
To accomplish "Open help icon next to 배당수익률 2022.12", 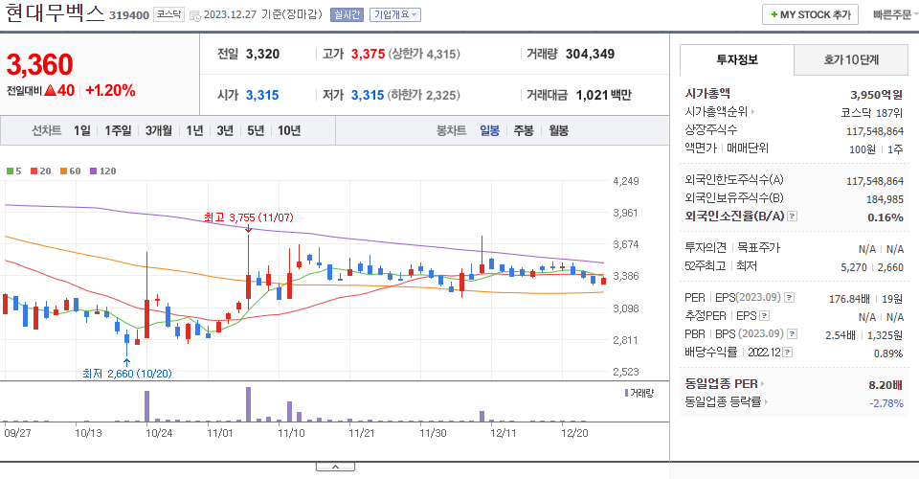I will 788,353.
